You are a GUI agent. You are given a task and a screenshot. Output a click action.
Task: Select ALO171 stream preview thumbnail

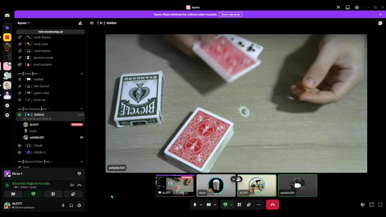pos(175,185)
